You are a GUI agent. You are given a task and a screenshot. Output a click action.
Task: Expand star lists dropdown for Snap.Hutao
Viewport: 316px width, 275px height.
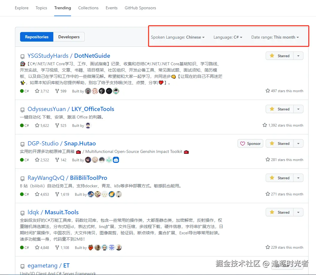pyautogui.click(x=298, y=144)
